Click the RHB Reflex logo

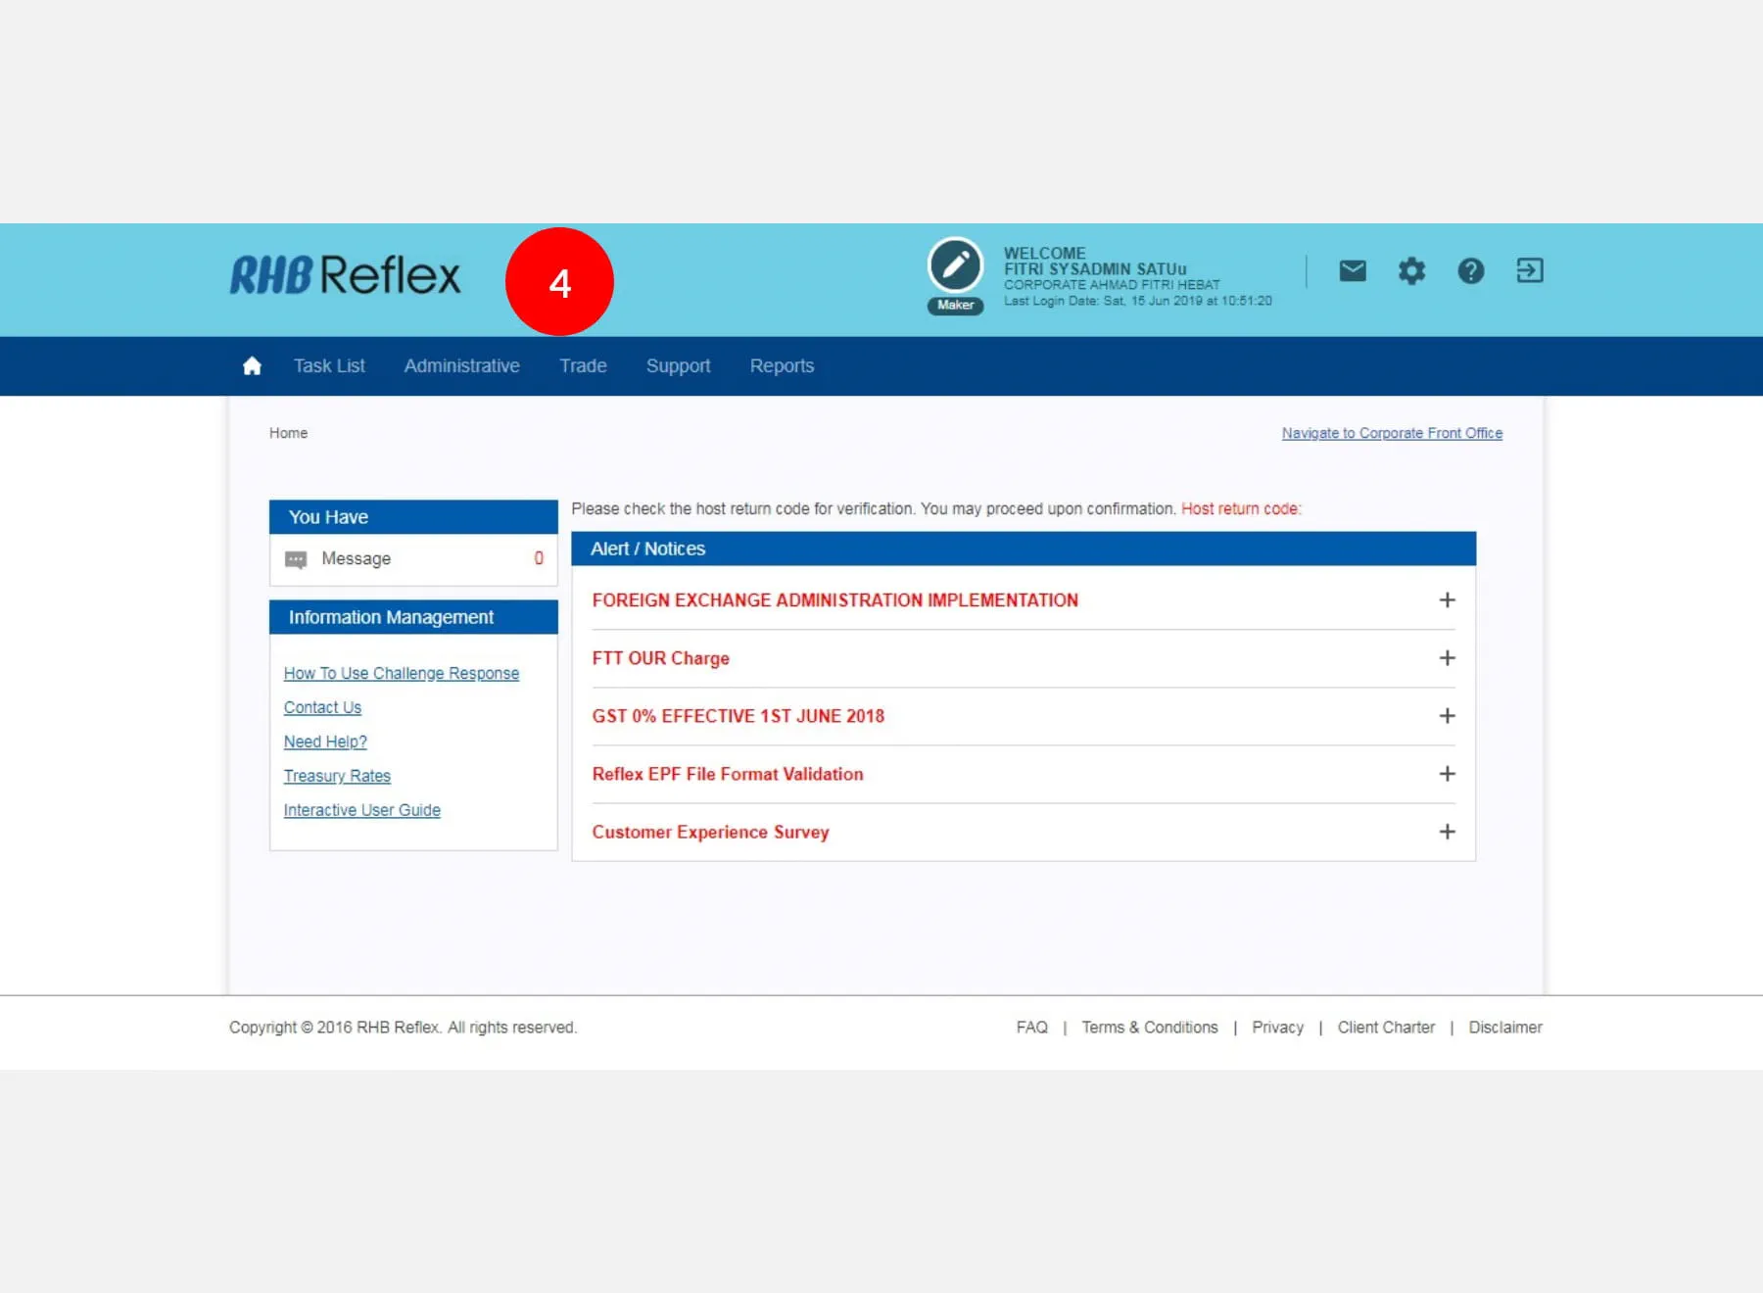point(345,275)
